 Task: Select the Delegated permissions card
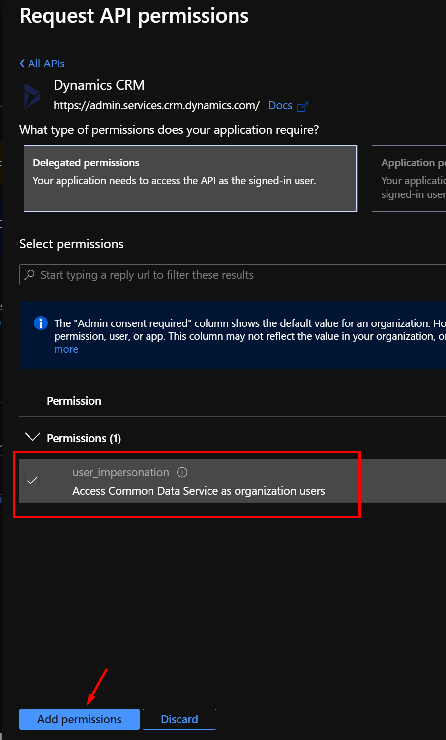click(190, 178)
